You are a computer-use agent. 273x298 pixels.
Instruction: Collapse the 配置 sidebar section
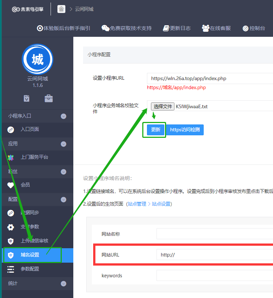tap(64, 200)
